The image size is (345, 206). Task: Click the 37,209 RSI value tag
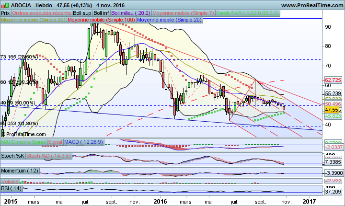click(x=333, y=192)
